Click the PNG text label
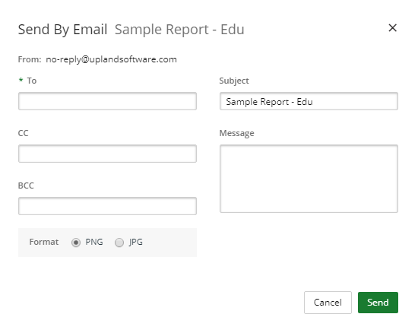418x333 pixels. (94, 242)
